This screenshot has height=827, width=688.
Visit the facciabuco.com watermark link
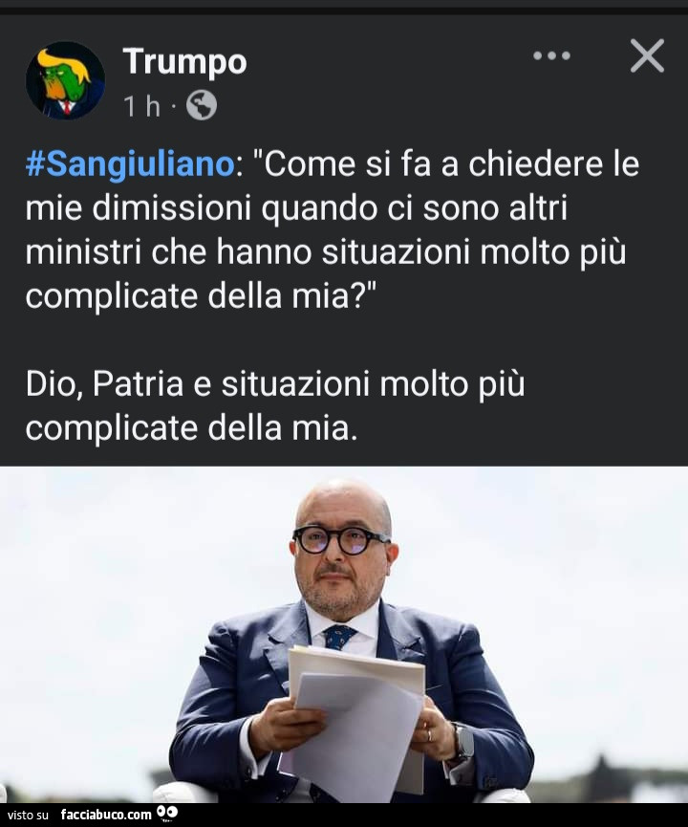click(106, 815)
